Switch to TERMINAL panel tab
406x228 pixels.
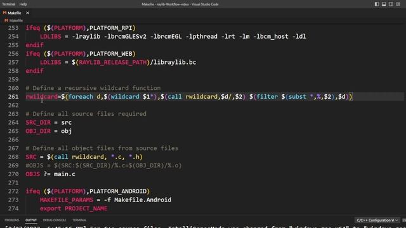click(x=79, y=220)
